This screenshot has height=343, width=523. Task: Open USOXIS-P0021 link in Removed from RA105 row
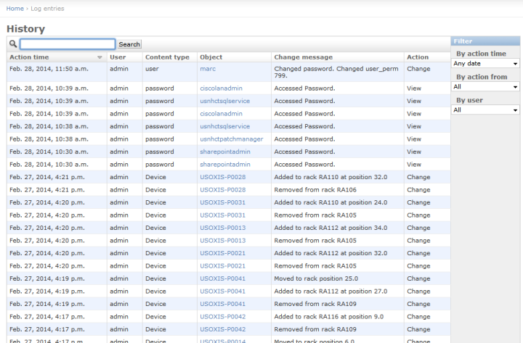coord(222,265)
